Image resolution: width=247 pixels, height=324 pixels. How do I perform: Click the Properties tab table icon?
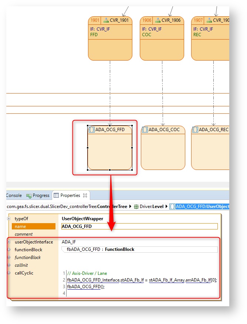[56, 195]
